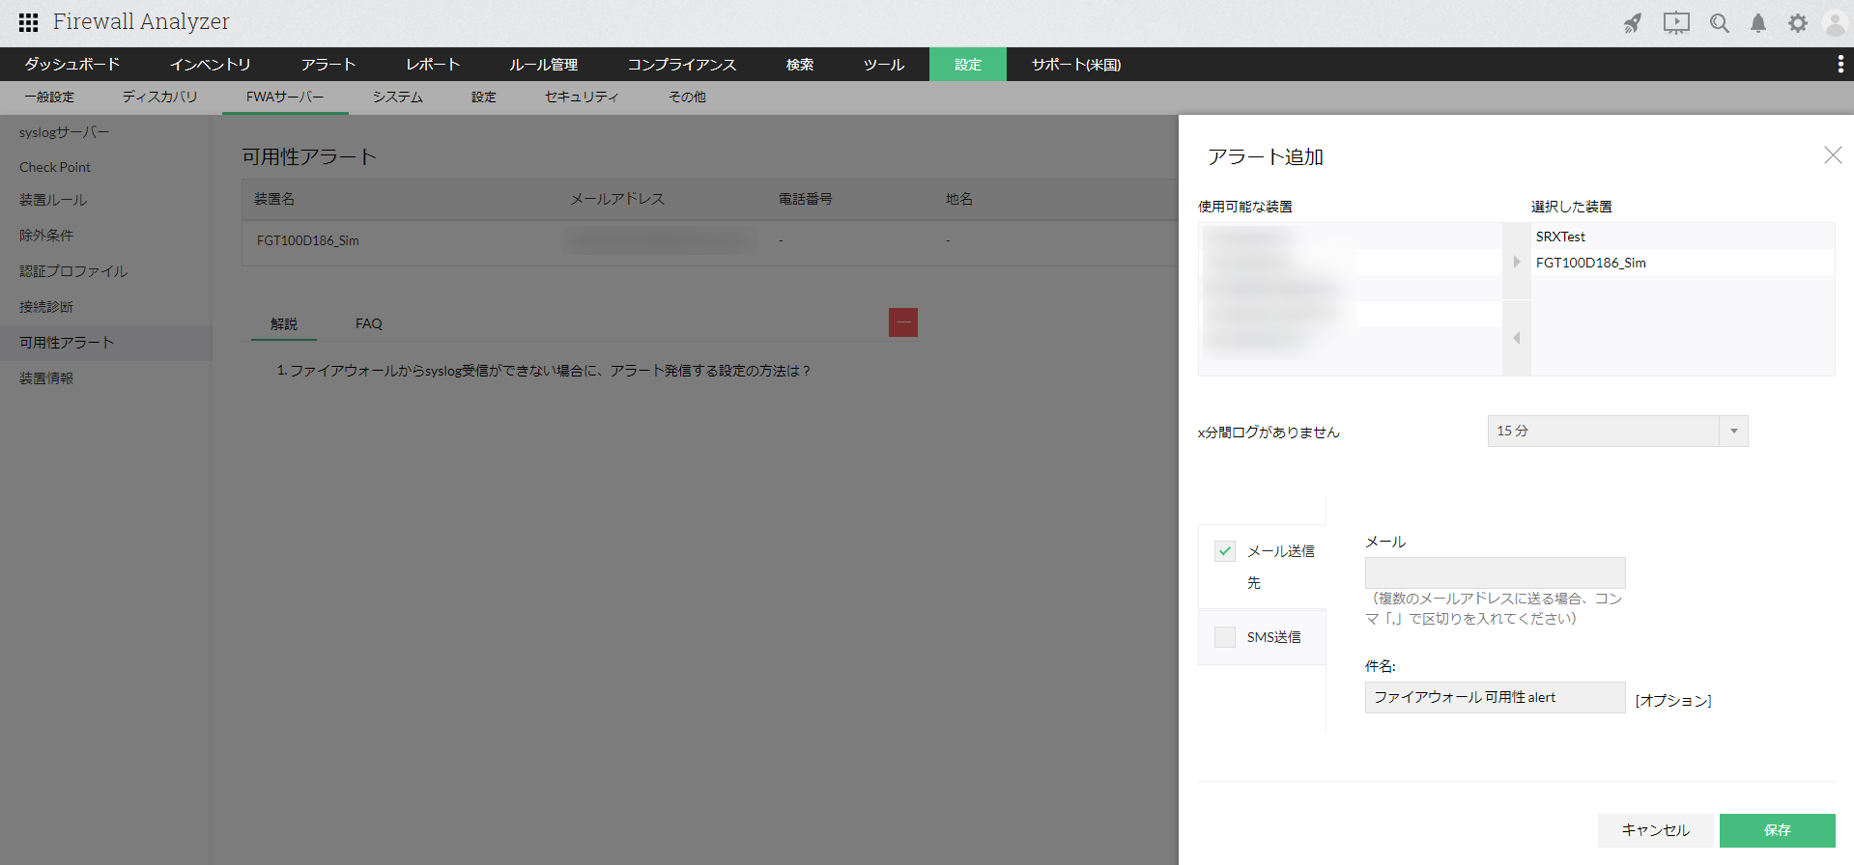This screenshot has height=865, width=1854.
Task: Open 装置ルール in the sidebar
Action: (x=53, y=200)
